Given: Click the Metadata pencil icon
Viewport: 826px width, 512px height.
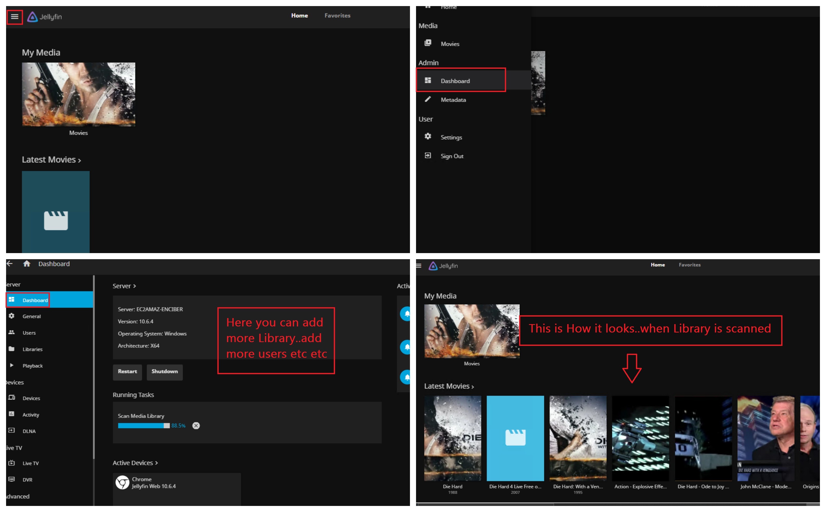Looking at the screenshot, I should 428,99.
